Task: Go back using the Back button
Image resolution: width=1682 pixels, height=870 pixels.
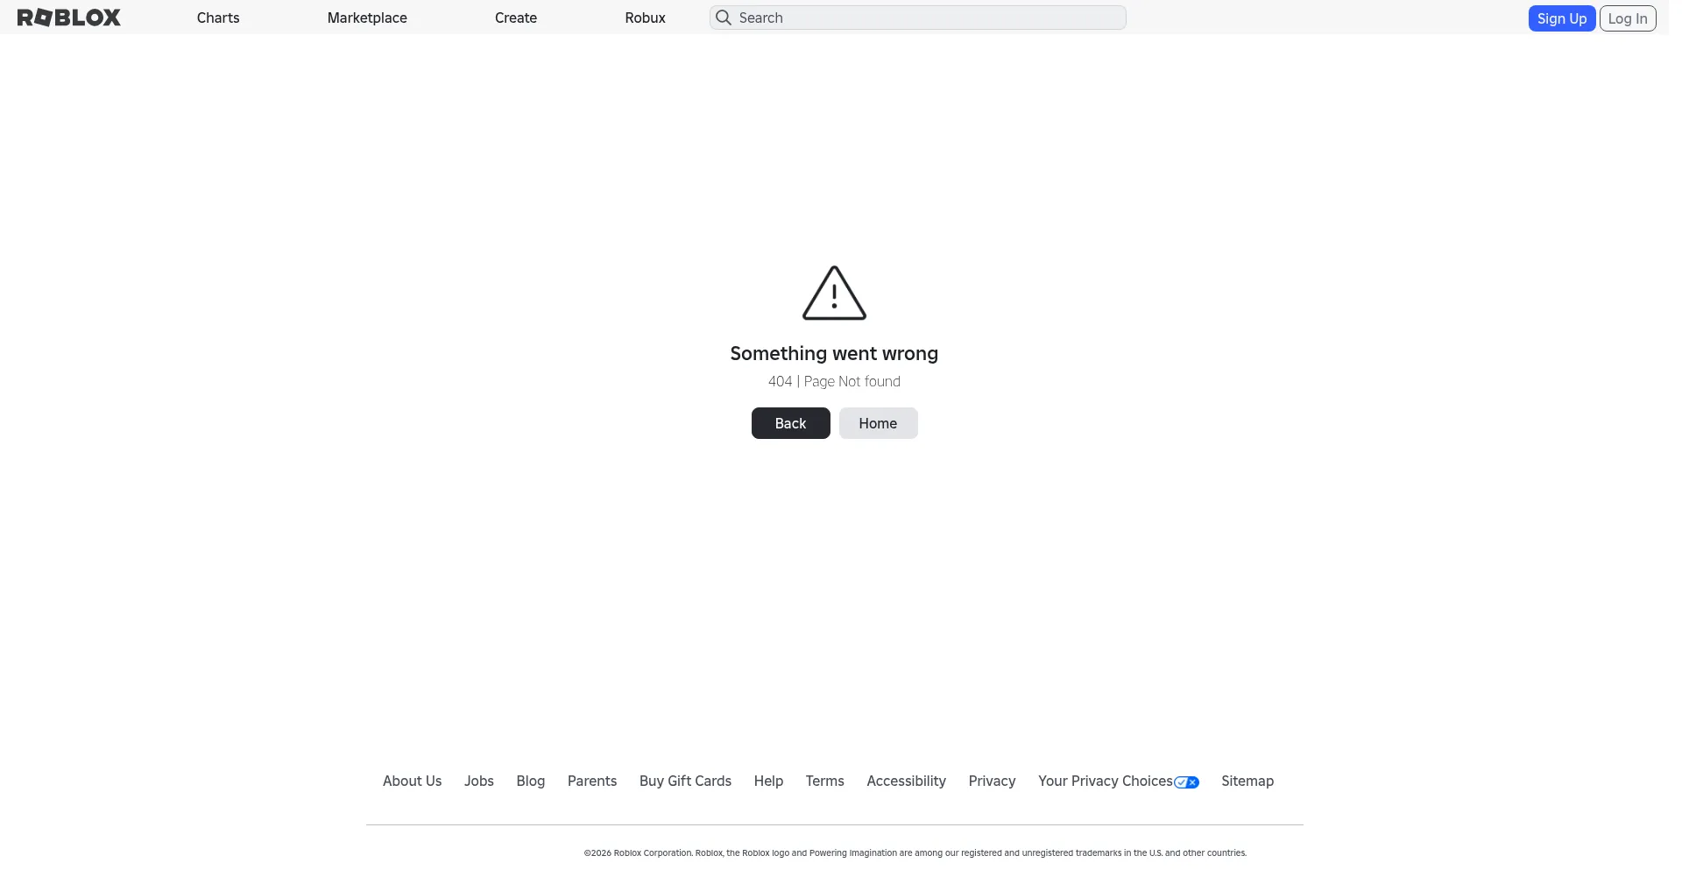Action: pos(790,423)
